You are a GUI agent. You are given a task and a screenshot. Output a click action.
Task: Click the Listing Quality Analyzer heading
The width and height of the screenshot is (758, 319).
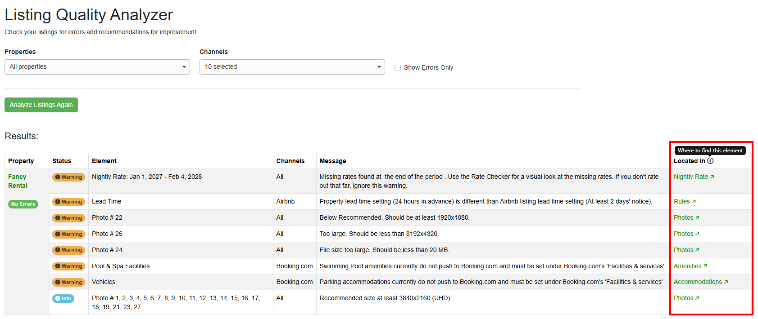(x=89, y=15)
